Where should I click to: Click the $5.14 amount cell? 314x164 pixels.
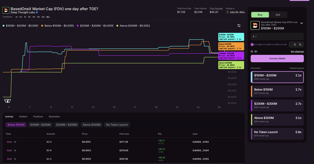49,142
